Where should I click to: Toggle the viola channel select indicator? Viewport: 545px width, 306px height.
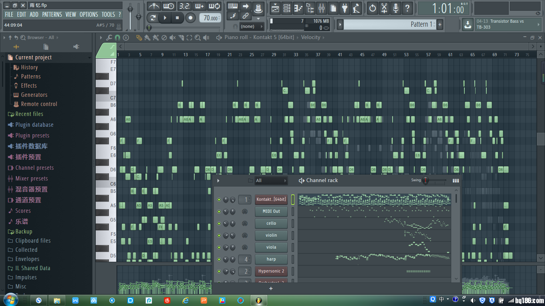(x=292, y=247)
